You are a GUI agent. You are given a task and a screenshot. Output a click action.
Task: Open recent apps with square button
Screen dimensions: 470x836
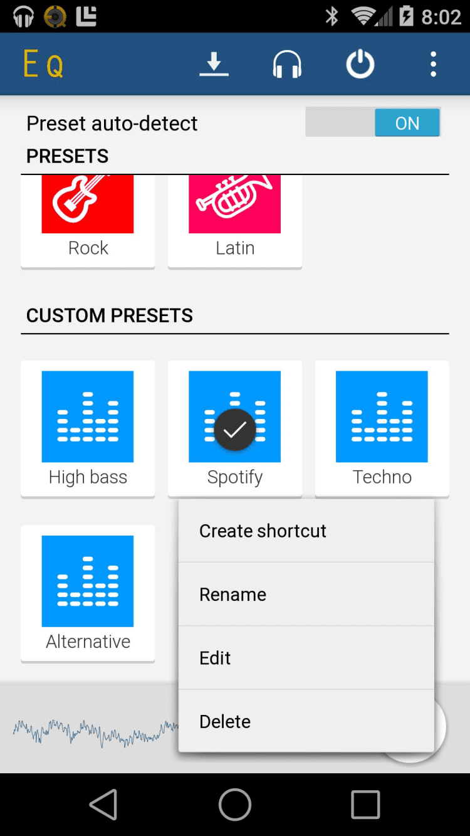pos(365,805)
